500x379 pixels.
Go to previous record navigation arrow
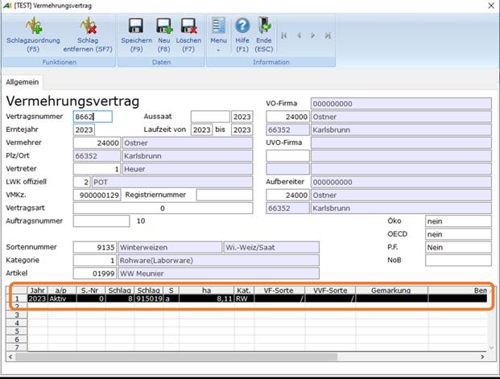[x=299, y=35]
